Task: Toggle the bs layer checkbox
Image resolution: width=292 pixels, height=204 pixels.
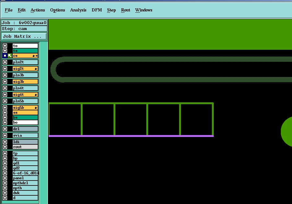Action: point(5,117)
